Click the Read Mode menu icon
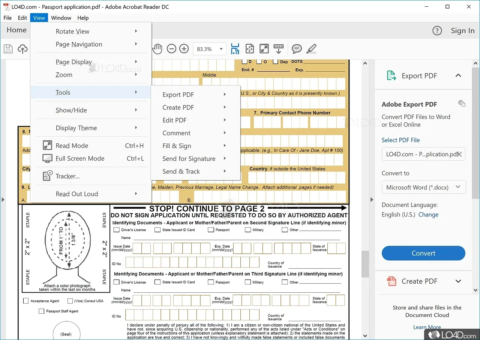Screen dimensions: 480x340 point(47,145)
